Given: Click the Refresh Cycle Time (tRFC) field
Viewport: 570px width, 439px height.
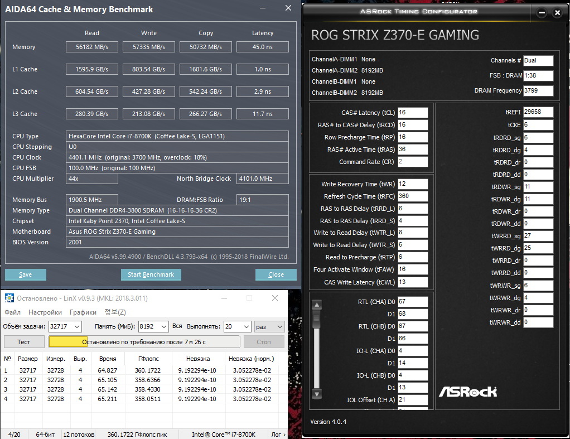Looking at the screenshot, I should (x=413, y=196).
